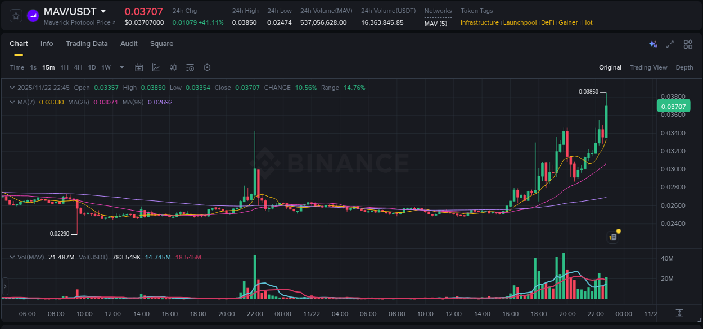Switch chart style via the line chart icon
This screenshot has width=703, height=329.
[x=156, y=67]
